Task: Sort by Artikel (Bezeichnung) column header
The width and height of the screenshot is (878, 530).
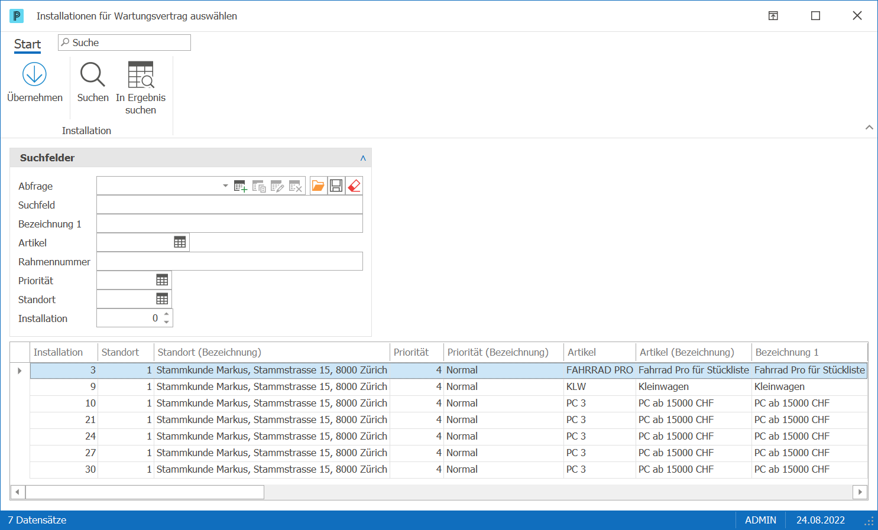Action: click(694, 352)
